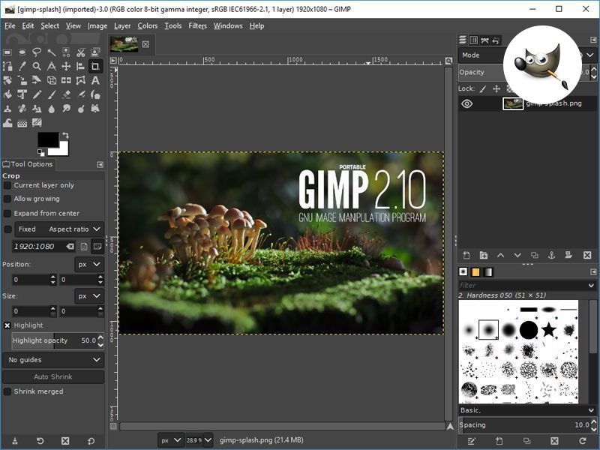Viewport: 600px width, 450px height.
Task: Enable Expand from center
Action: click(x=7, y=214)
